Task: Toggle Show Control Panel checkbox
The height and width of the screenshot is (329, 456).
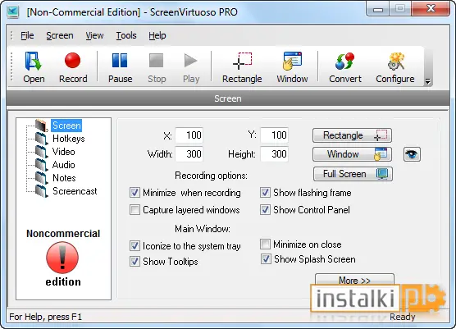Action: tap(265, 210)
